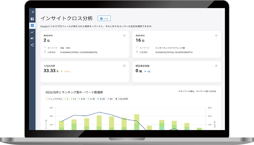Toggle the 11-30 rank legend series
The height and width of the screenshot is (145, 254).
point(91,99)
